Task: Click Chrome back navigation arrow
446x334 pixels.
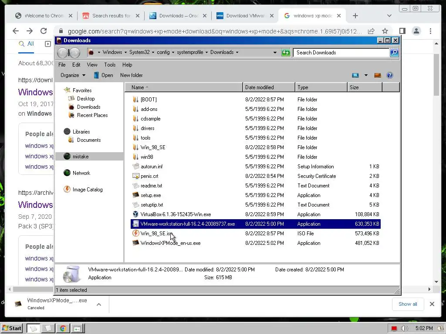Action: point(16,31)
